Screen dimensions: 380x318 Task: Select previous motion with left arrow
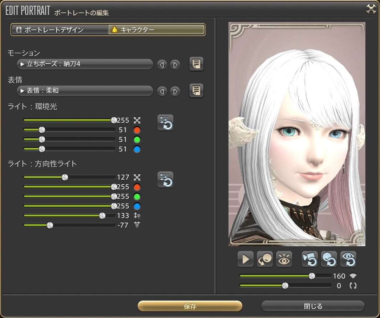[162, 65]
